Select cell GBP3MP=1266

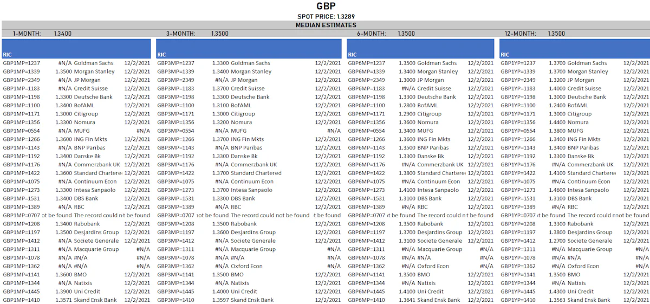coord(175,139)
